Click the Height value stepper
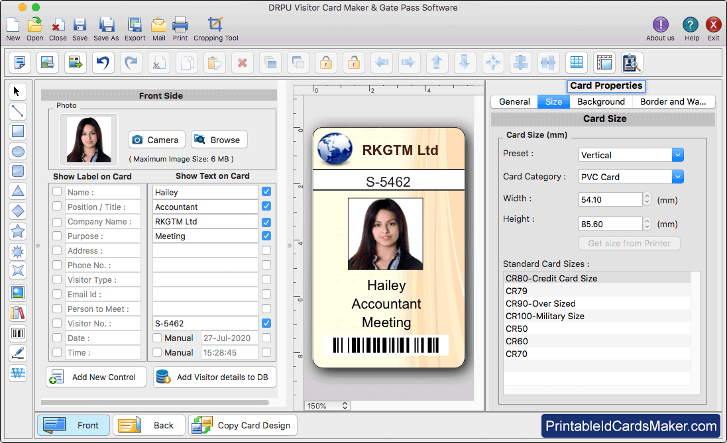 [647, 224]
